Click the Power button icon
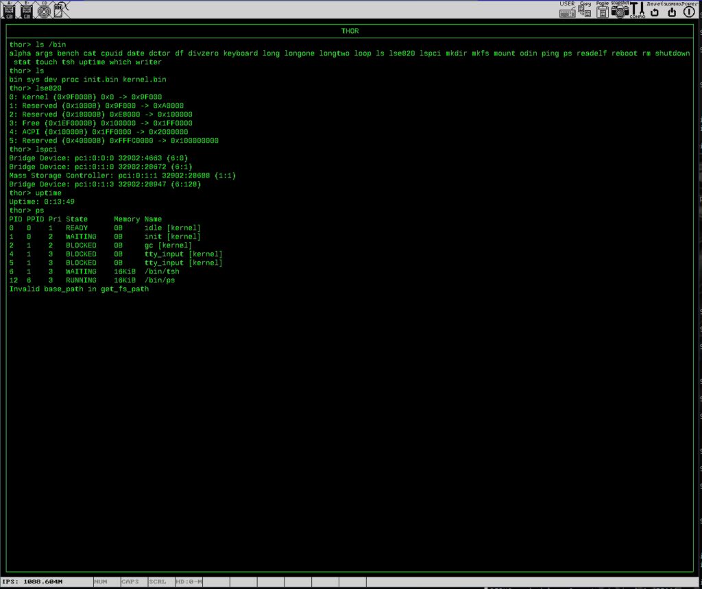 point(689,11)
